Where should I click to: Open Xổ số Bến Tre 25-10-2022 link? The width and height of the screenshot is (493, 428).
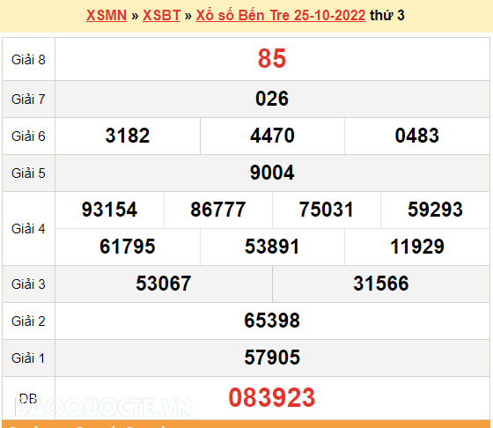click(x=281, y=15)
